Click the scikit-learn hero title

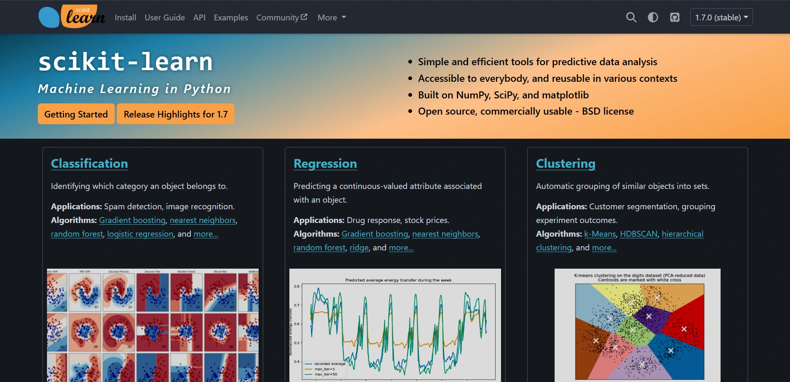[x=125, y=62]
